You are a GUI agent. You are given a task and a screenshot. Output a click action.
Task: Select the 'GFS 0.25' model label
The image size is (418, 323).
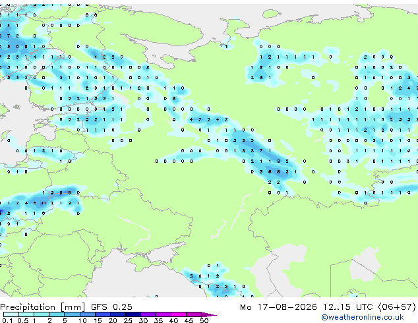pyautogui.click(x=111, y=307)
